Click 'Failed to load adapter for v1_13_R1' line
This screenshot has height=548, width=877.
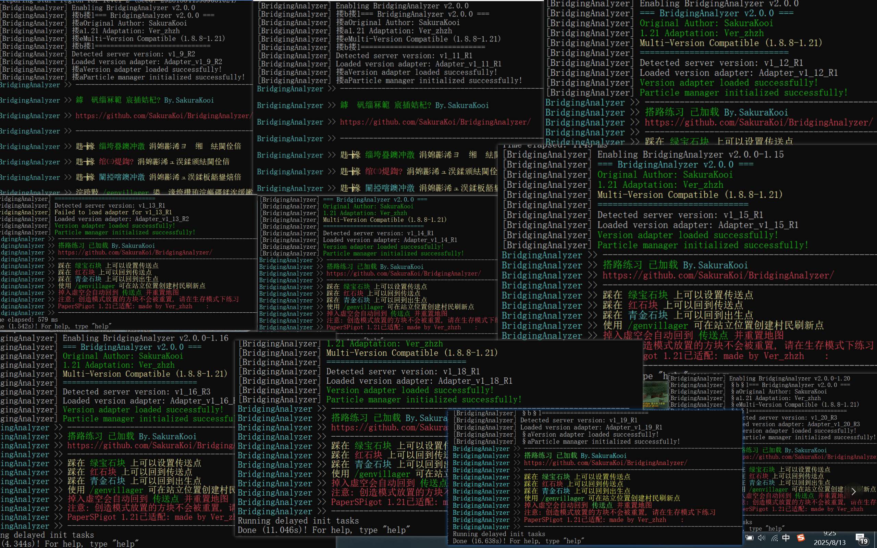point(113,212)
